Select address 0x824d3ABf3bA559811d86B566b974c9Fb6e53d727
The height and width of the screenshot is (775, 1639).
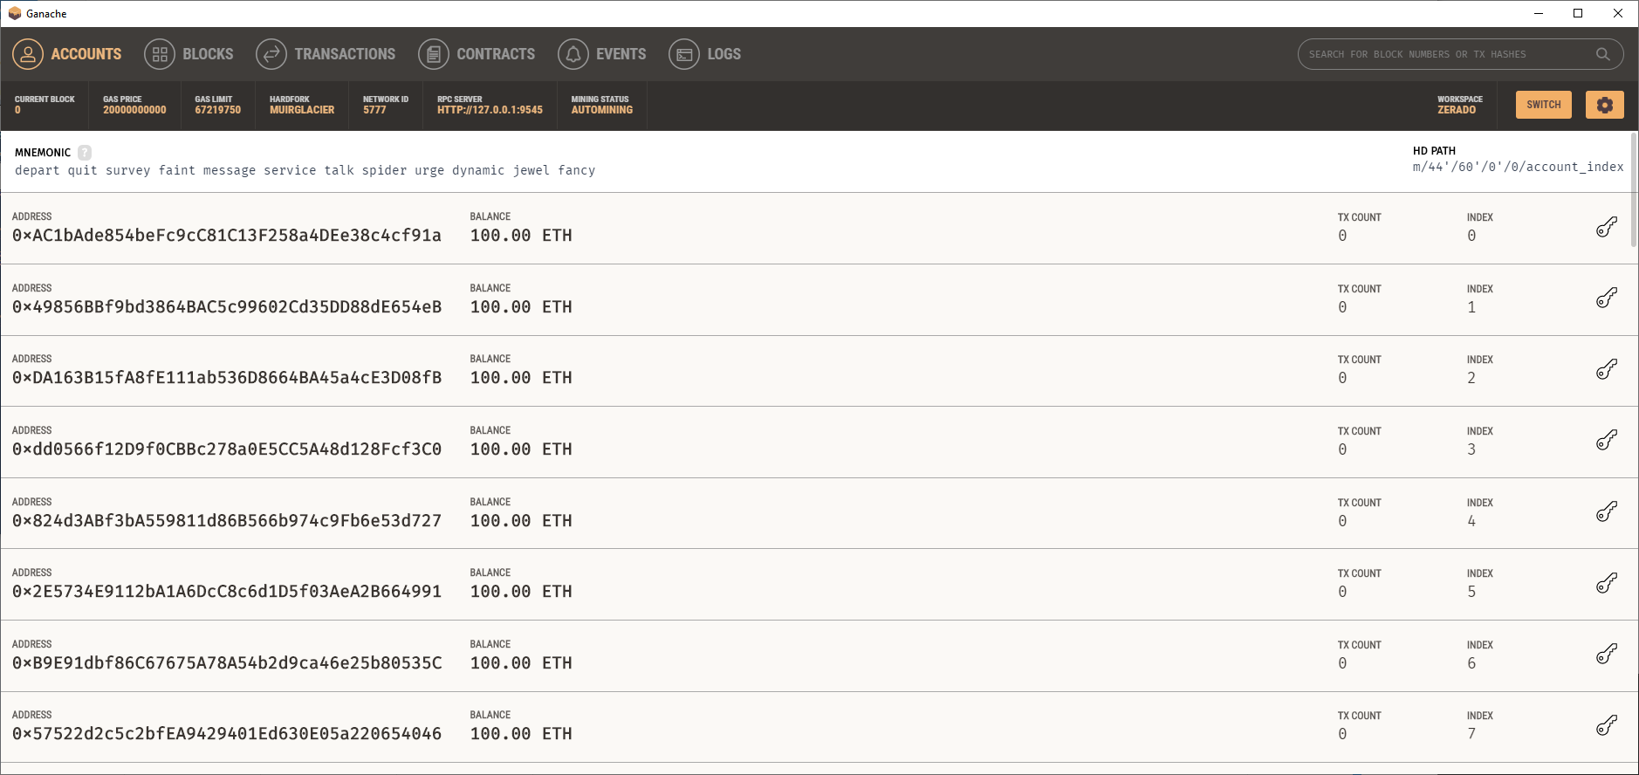(227, 521)
